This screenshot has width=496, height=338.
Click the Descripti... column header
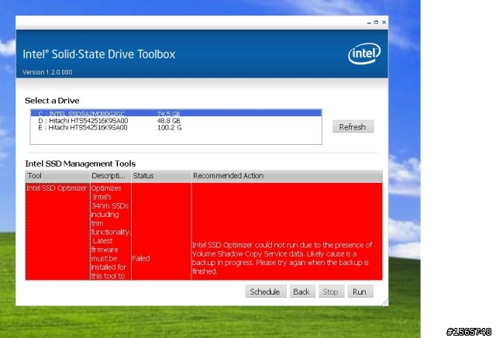point(110,176)
